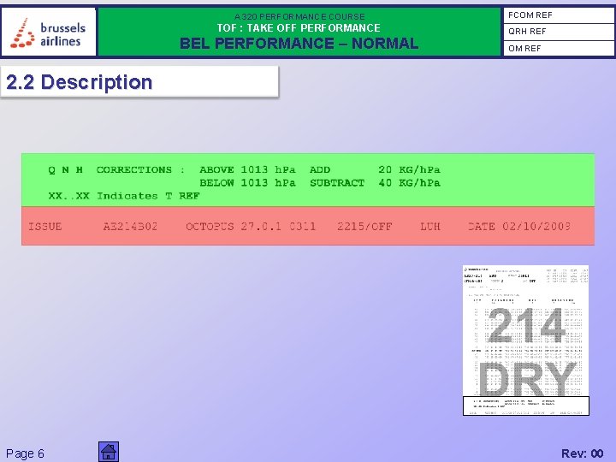Click '20 KG/hPa' value
The width and height of the screenshot is (616, 462).
click(409, 169)
